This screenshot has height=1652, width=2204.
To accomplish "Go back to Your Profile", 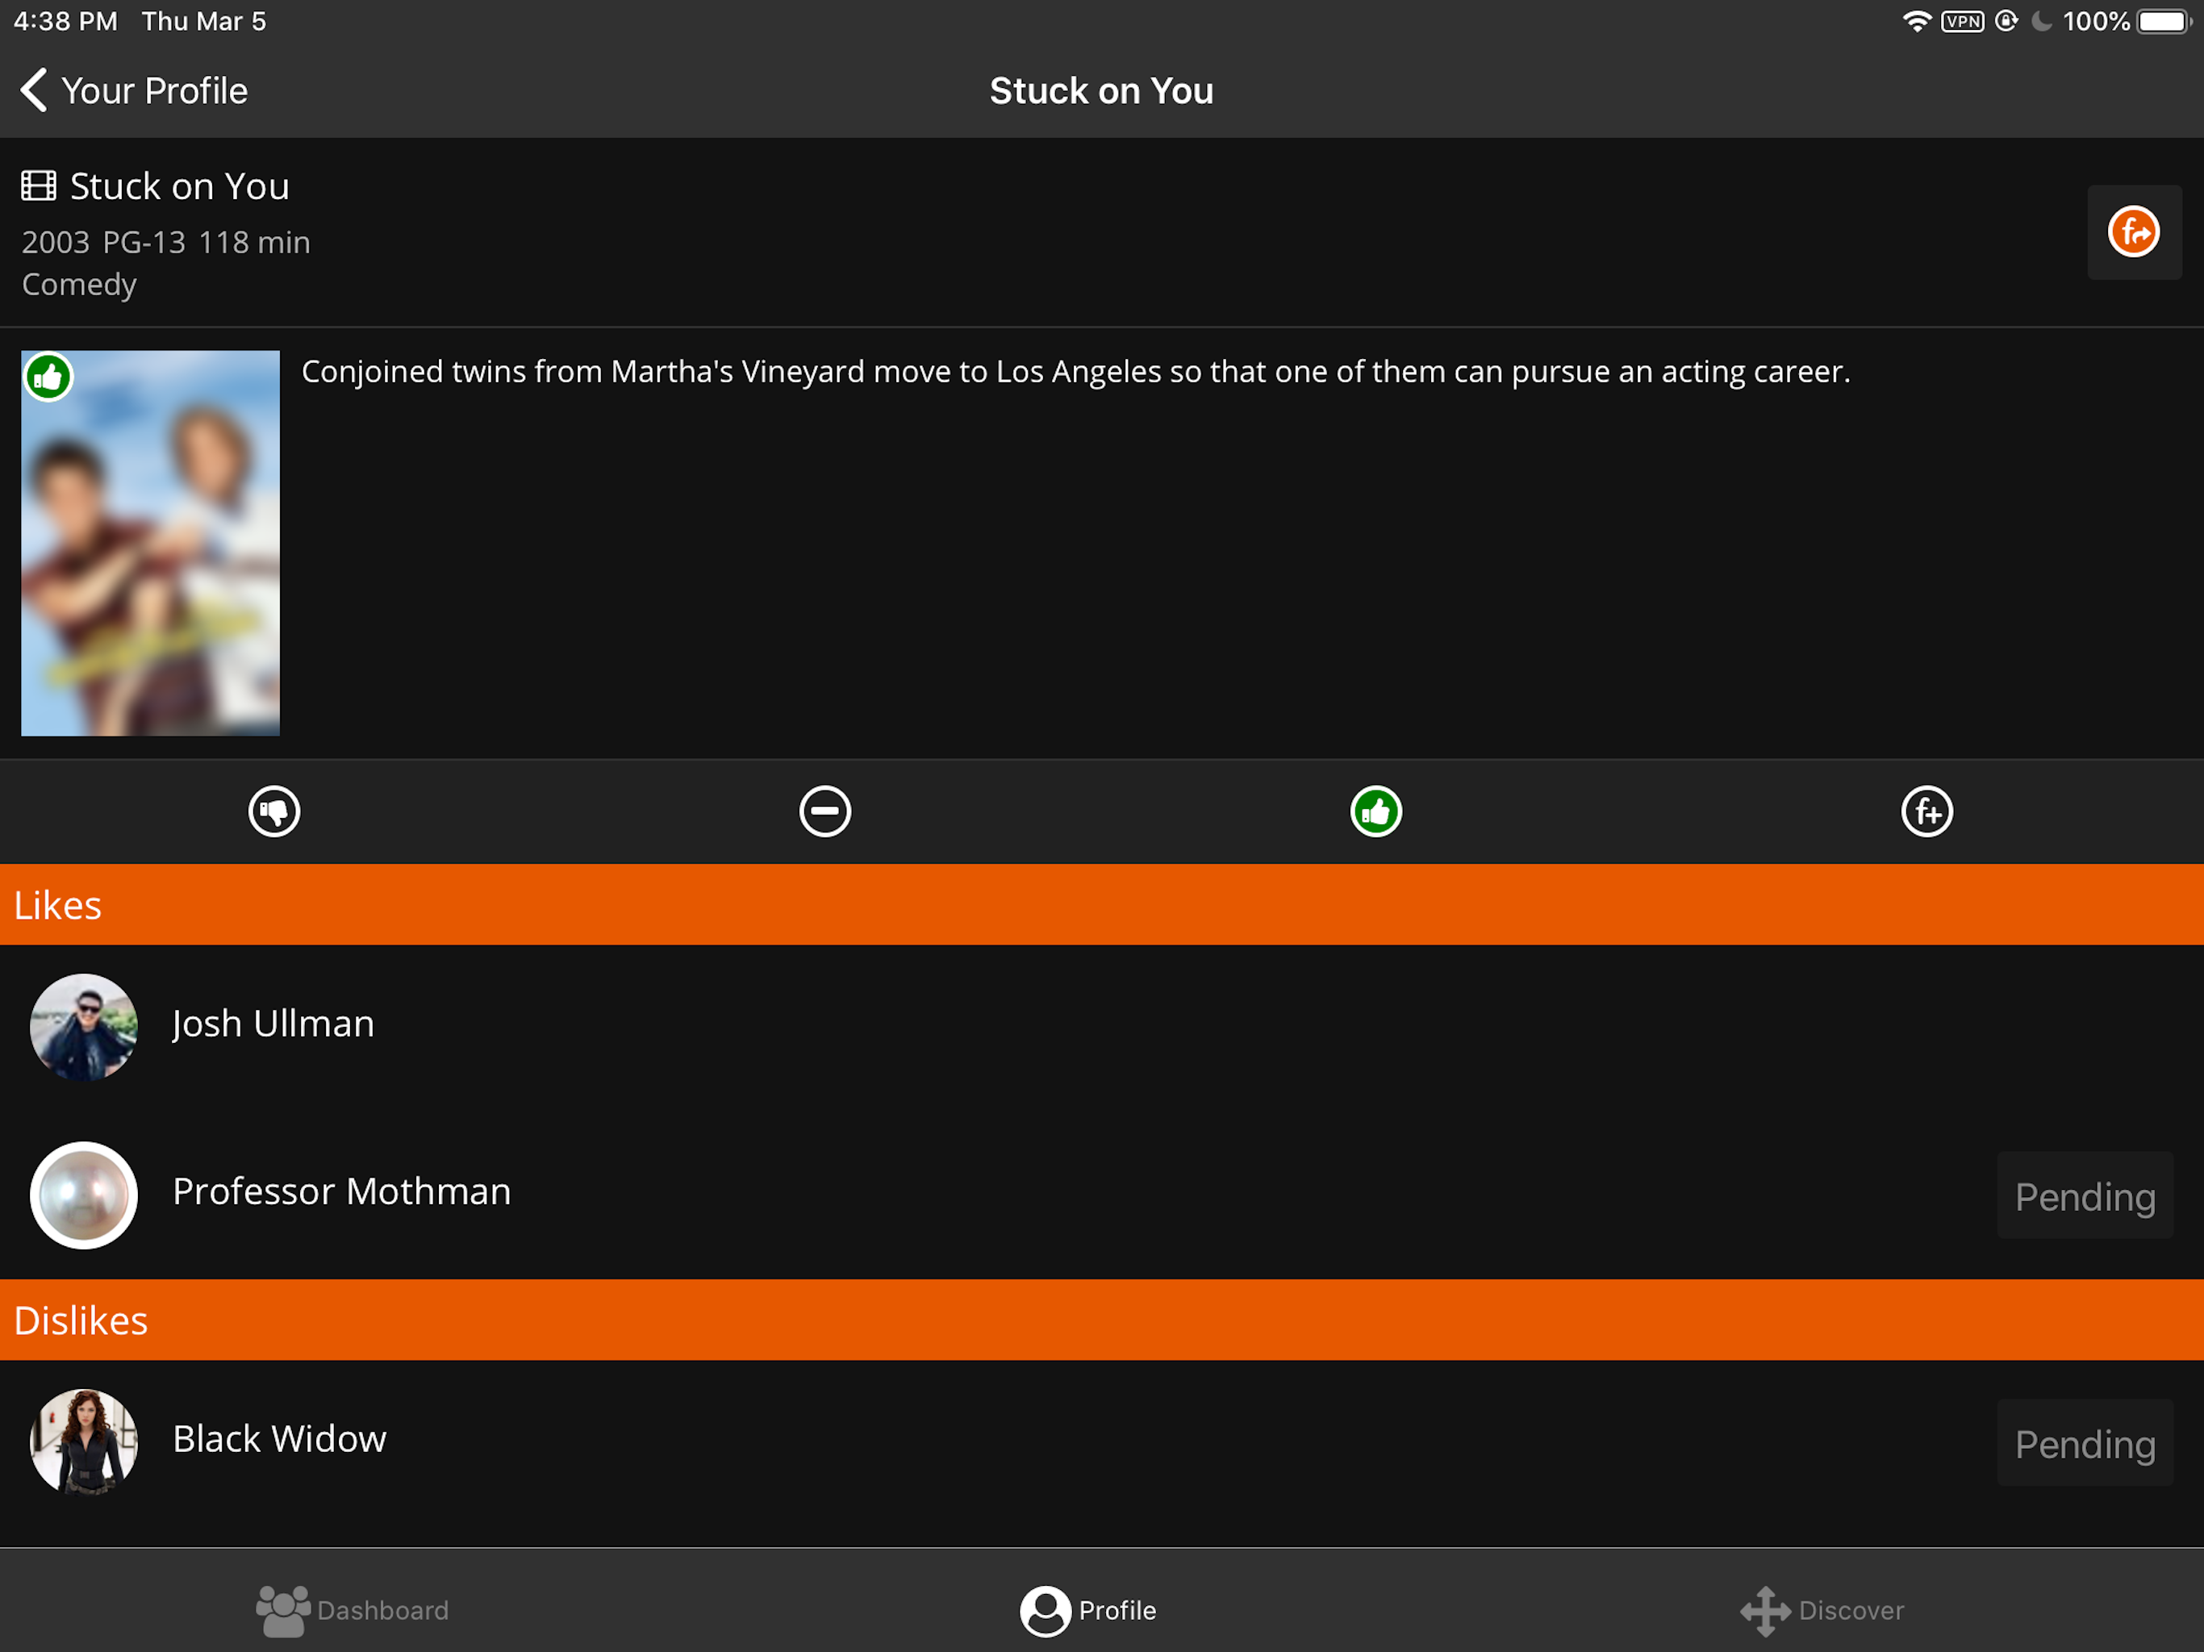I will pos(134,90).
